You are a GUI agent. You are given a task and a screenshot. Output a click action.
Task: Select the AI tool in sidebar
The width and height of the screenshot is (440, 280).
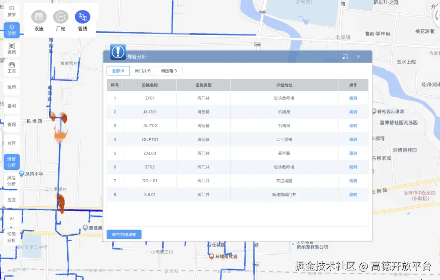click(12, 218)
